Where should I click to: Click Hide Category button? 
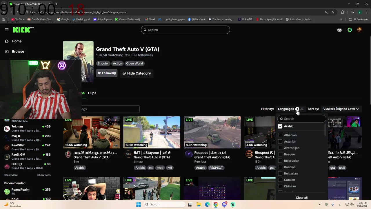coord(137,73)
